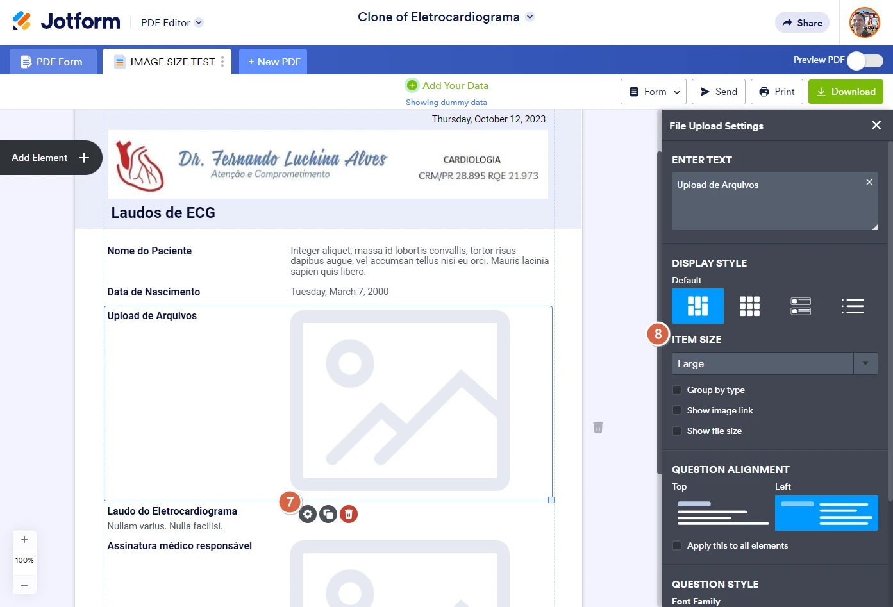Enable the Group by type checkbox
893x607 pixels.
(677, 390)
